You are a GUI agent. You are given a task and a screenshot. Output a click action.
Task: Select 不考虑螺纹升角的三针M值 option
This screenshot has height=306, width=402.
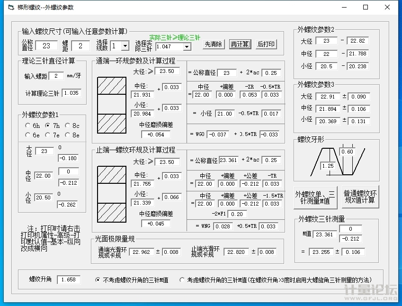[98, 280]
